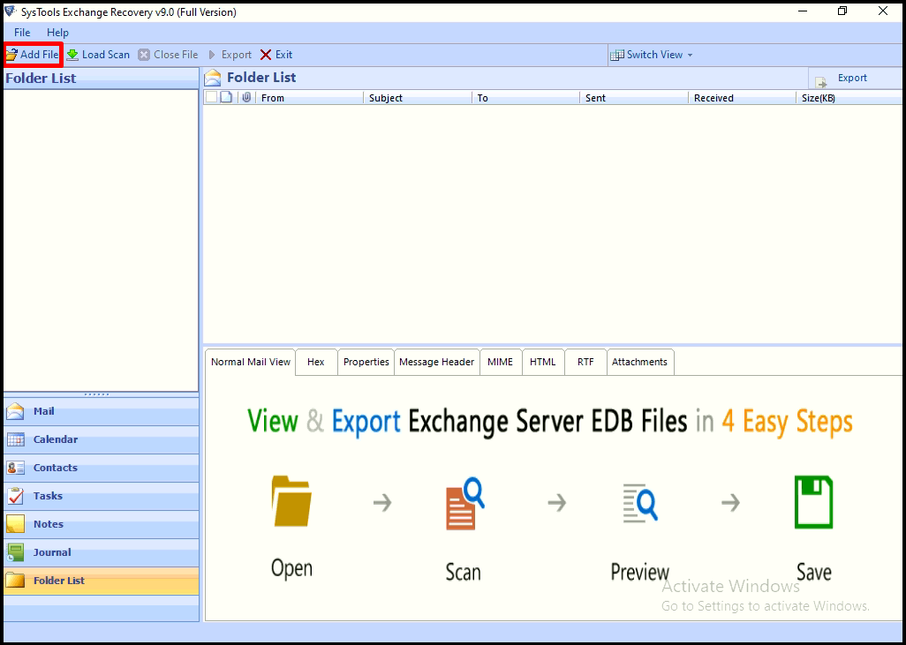Click the Scan document magnifier icon
This screenshot has width=906, height=645.
point(465,503)
